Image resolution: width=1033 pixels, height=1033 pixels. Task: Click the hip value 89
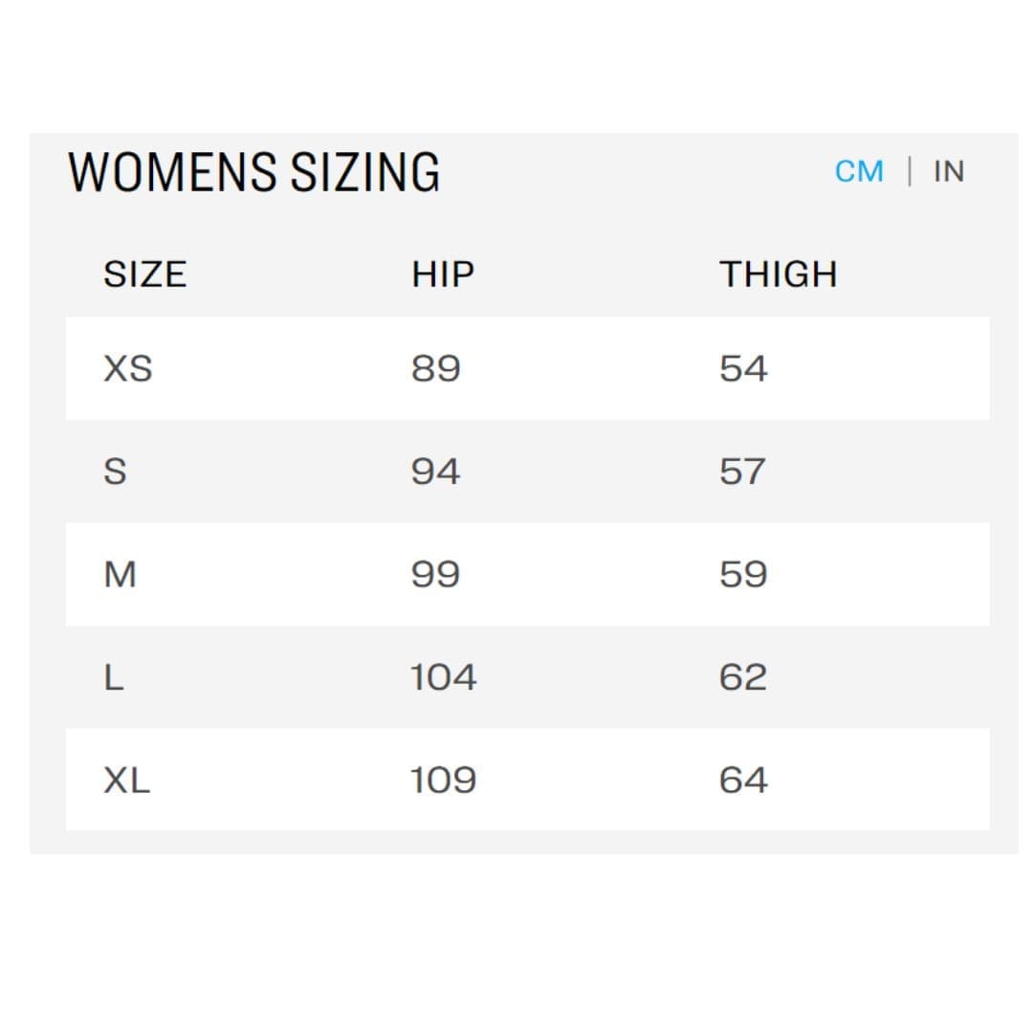pos(436,368)
